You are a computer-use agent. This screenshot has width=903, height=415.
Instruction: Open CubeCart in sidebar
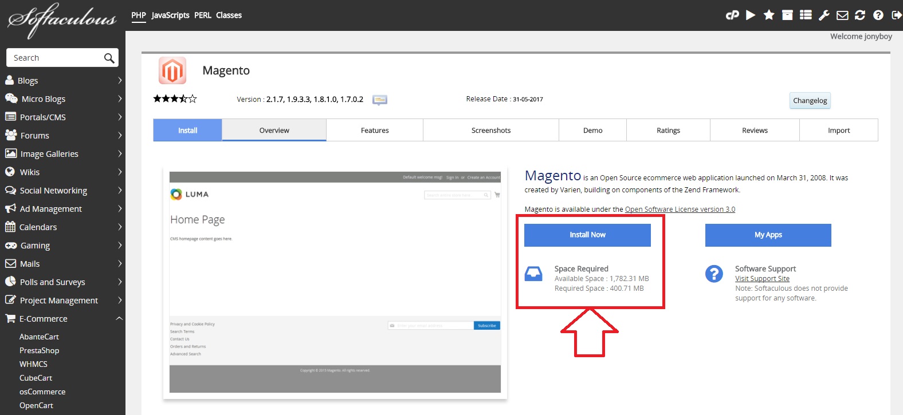(x=36, y=378)
